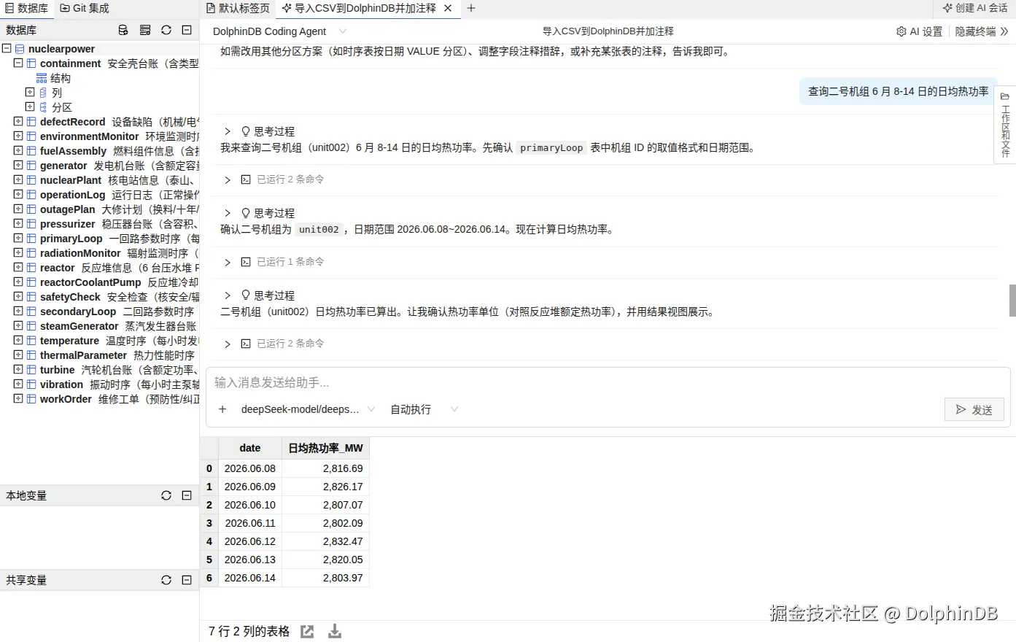Collapse the nuclearpower database node
Screen dimensions: 1016x642
click(7, 49)
